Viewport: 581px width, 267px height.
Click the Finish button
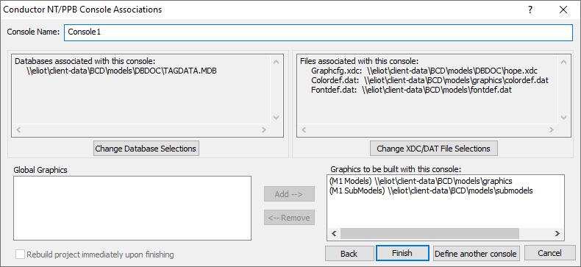402,253
